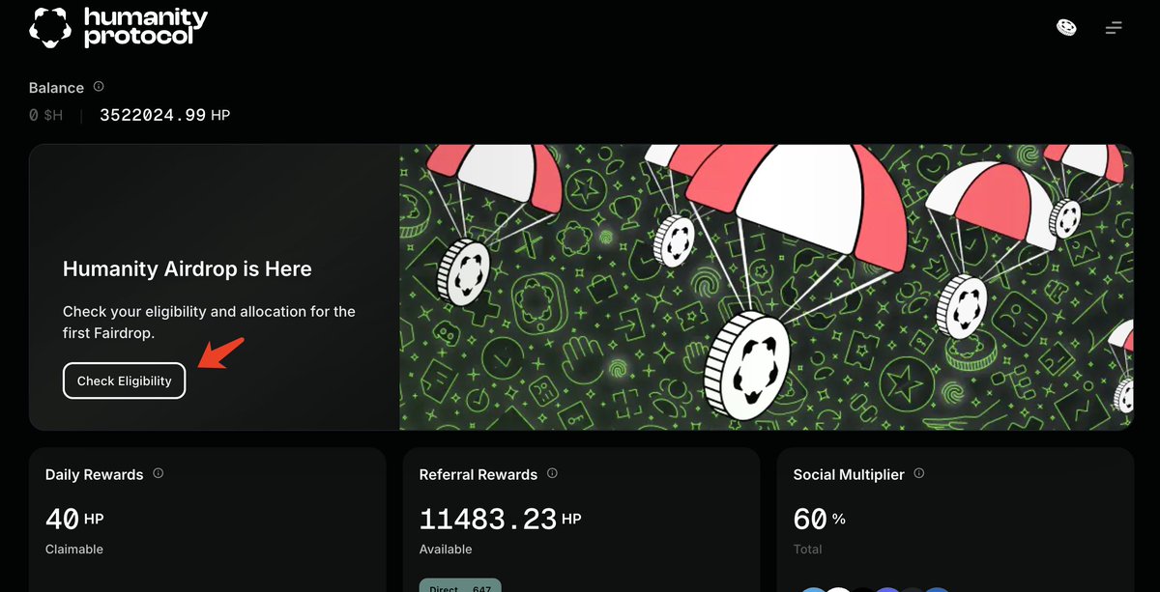The height and width of the screenshot is (592, 1160).
Task: Open the hamburger menu icon
Action: (1114, 27)
